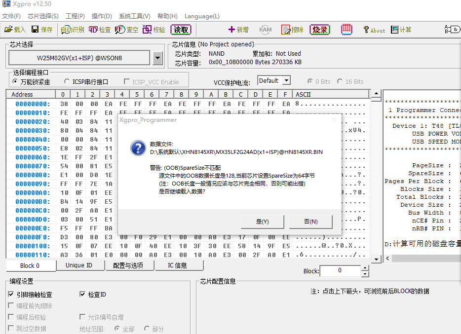Image resolution: width=461 pixels, height=334 pixels.
Task: Expand the VCC保护电流 Default dropdown
Action: coord(286,80)
